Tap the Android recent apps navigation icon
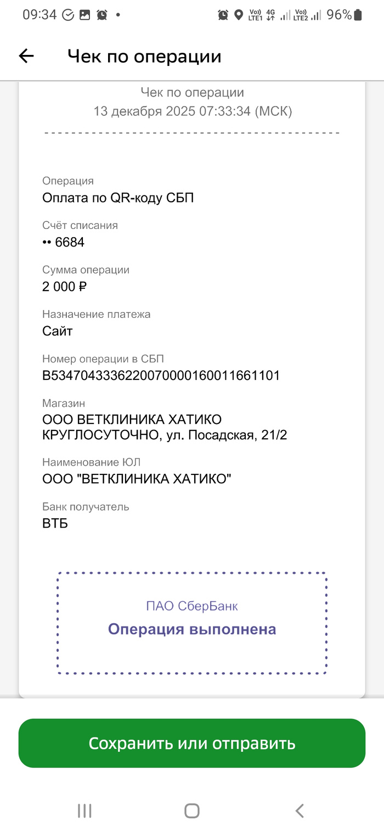Screen dimensions: 384x833 click(x=84, y=810)
